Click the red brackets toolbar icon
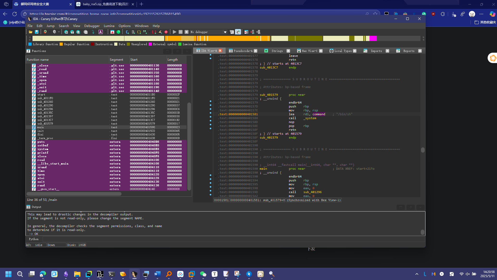This screenshot has height=280, width=497. pos(154,32)
